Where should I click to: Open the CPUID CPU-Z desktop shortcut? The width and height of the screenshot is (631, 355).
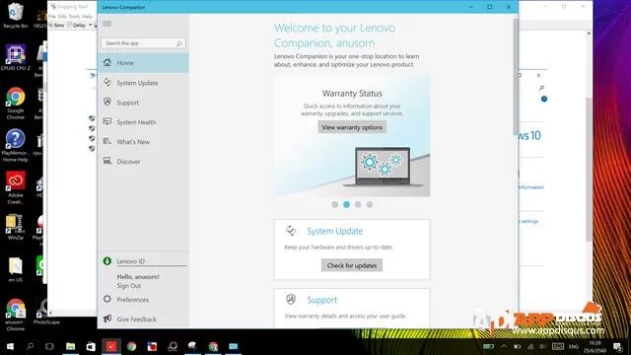click(16, 57)
